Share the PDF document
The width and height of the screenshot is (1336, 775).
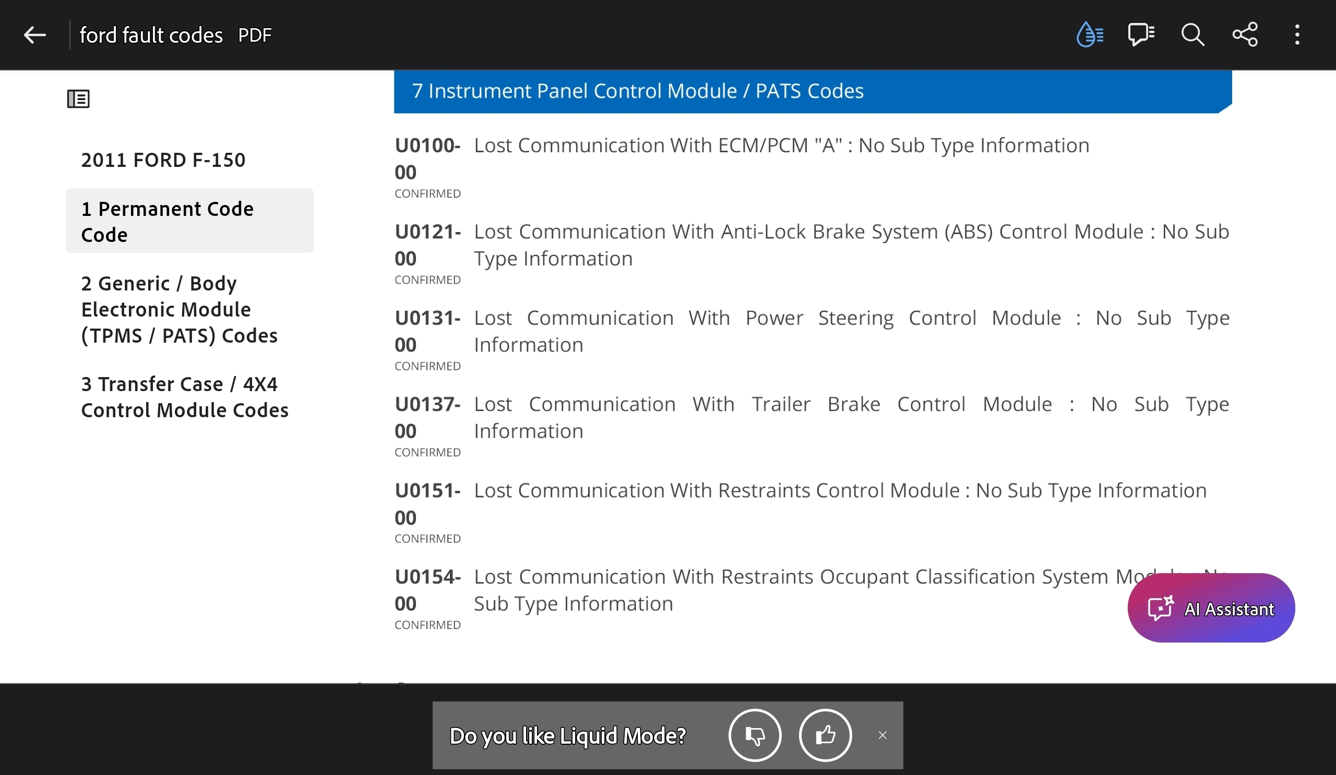click(1245, 35)
